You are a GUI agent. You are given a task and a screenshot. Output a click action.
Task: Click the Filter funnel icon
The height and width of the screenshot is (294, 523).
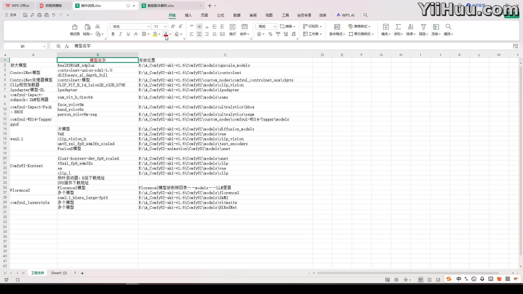(x=423, y=27)
